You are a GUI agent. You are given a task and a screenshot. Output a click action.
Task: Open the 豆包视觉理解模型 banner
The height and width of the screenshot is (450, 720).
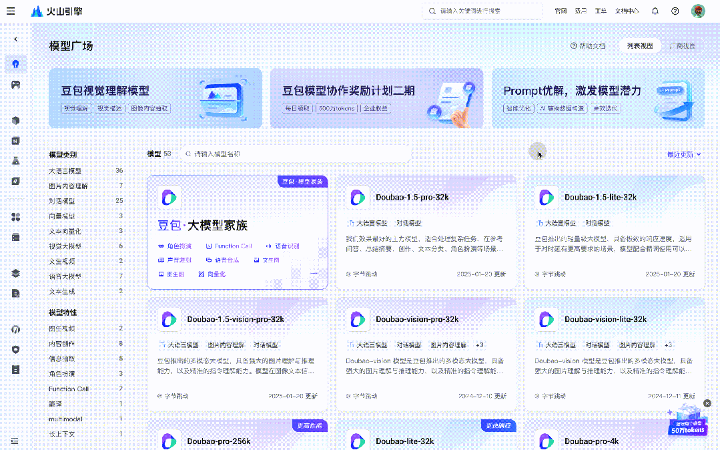point(155,98)
